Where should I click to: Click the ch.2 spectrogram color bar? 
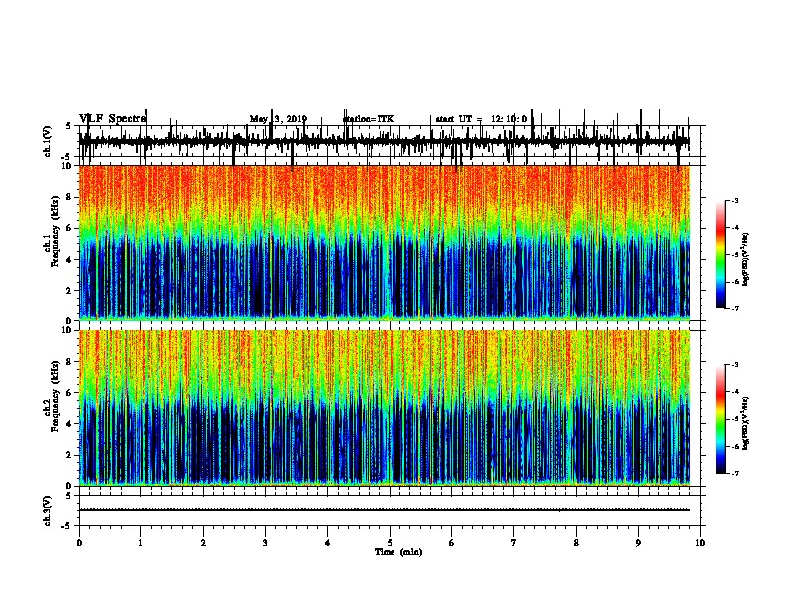(x=721, y=419)
